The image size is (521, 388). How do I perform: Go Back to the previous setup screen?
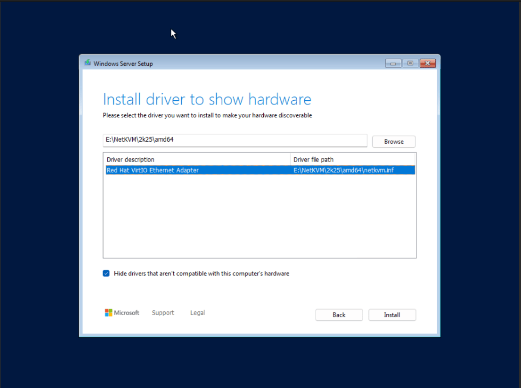(339, 315)
